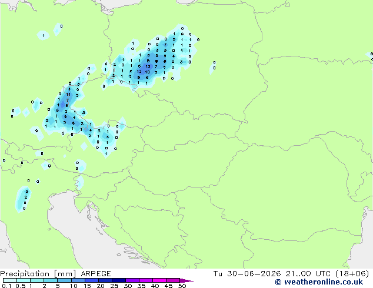Click the legend scale label '15'
The width and height of the screenshot is (373, 288).
click(x=87, y=286)
